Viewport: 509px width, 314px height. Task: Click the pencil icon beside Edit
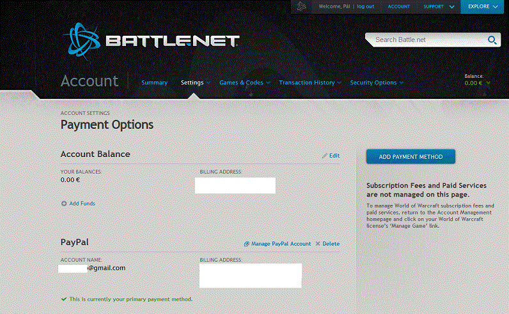(x=325, y=156)
